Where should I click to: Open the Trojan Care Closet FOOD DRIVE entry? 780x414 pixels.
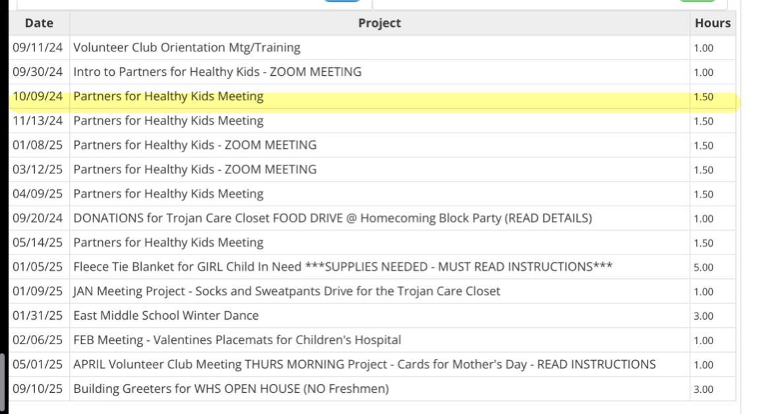[332, 218]
